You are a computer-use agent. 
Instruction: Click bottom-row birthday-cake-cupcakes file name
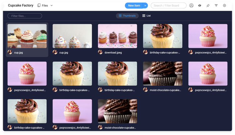point(29,128)
